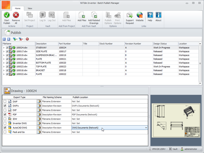Click the expand all plus icon
The image size is (204, 153).
tap(9, 39)
